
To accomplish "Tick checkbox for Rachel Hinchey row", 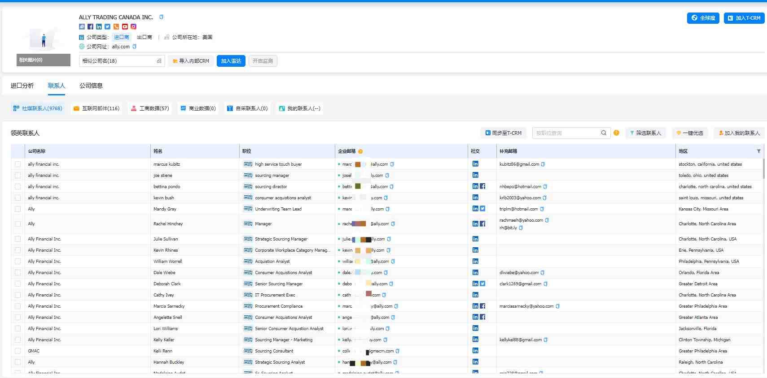I will (x=18, y=224).
